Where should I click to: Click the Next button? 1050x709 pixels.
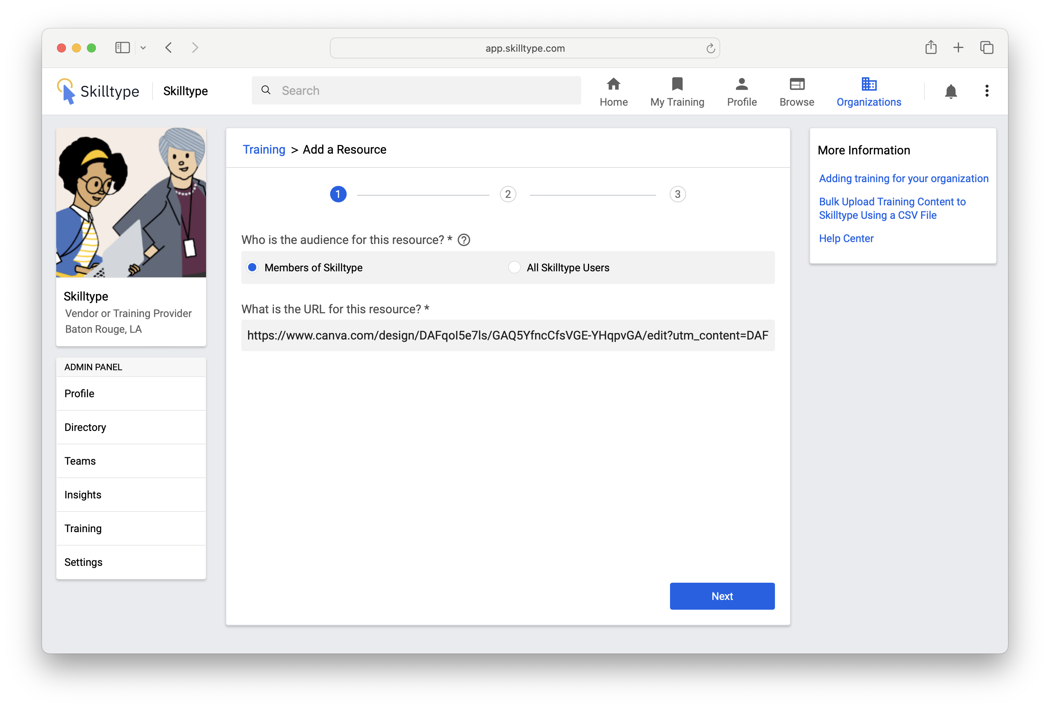[721, 596]
